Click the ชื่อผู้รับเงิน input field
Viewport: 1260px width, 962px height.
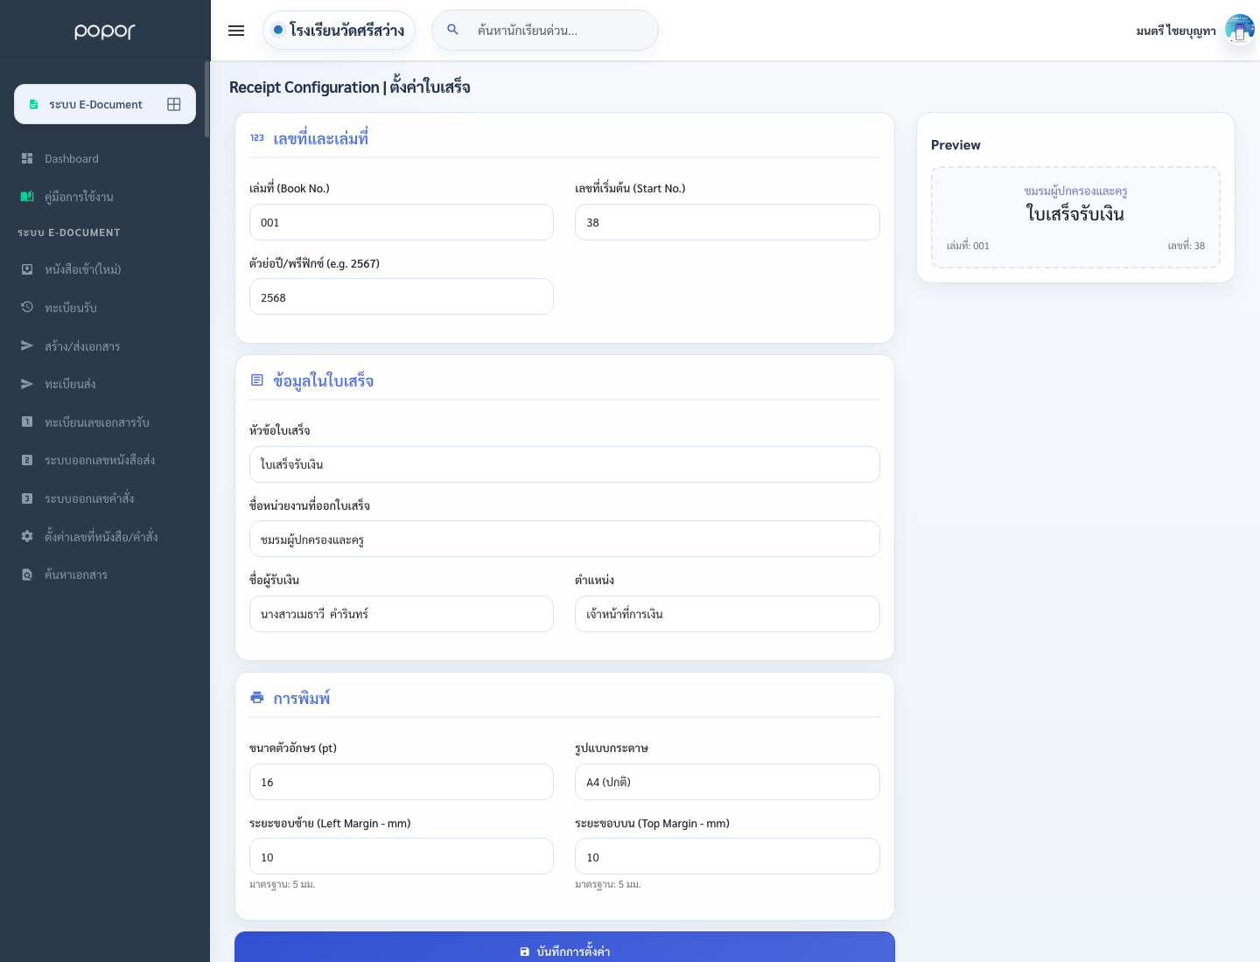(402, 614)
